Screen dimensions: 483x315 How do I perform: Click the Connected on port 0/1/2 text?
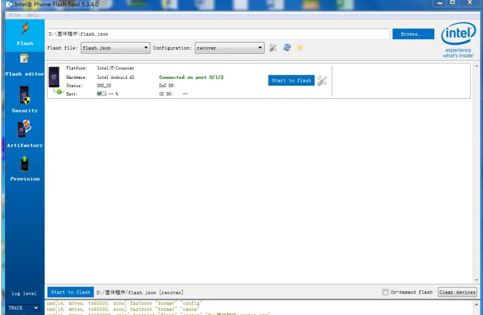(191, 77)
